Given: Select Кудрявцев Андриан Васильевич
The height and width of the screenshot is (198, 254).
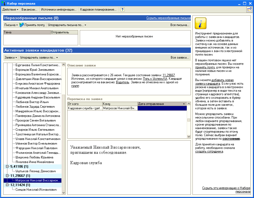Looking at the screenshot, I should [38, 97].
